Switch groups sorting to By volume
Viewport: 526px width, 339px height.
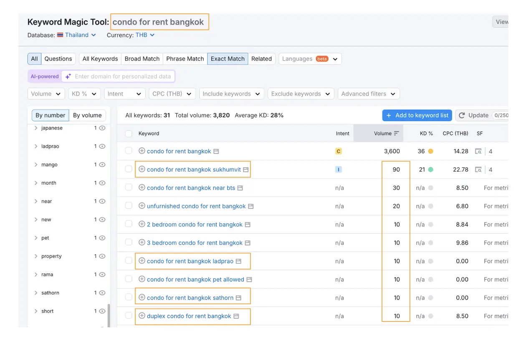(87, 115)
